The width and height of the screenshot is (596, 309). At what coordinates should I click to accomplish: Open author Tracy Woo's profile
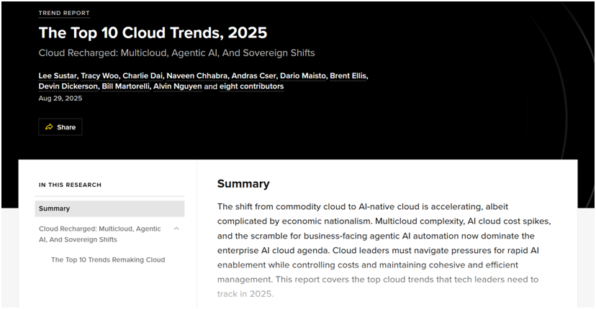[99, 76]
